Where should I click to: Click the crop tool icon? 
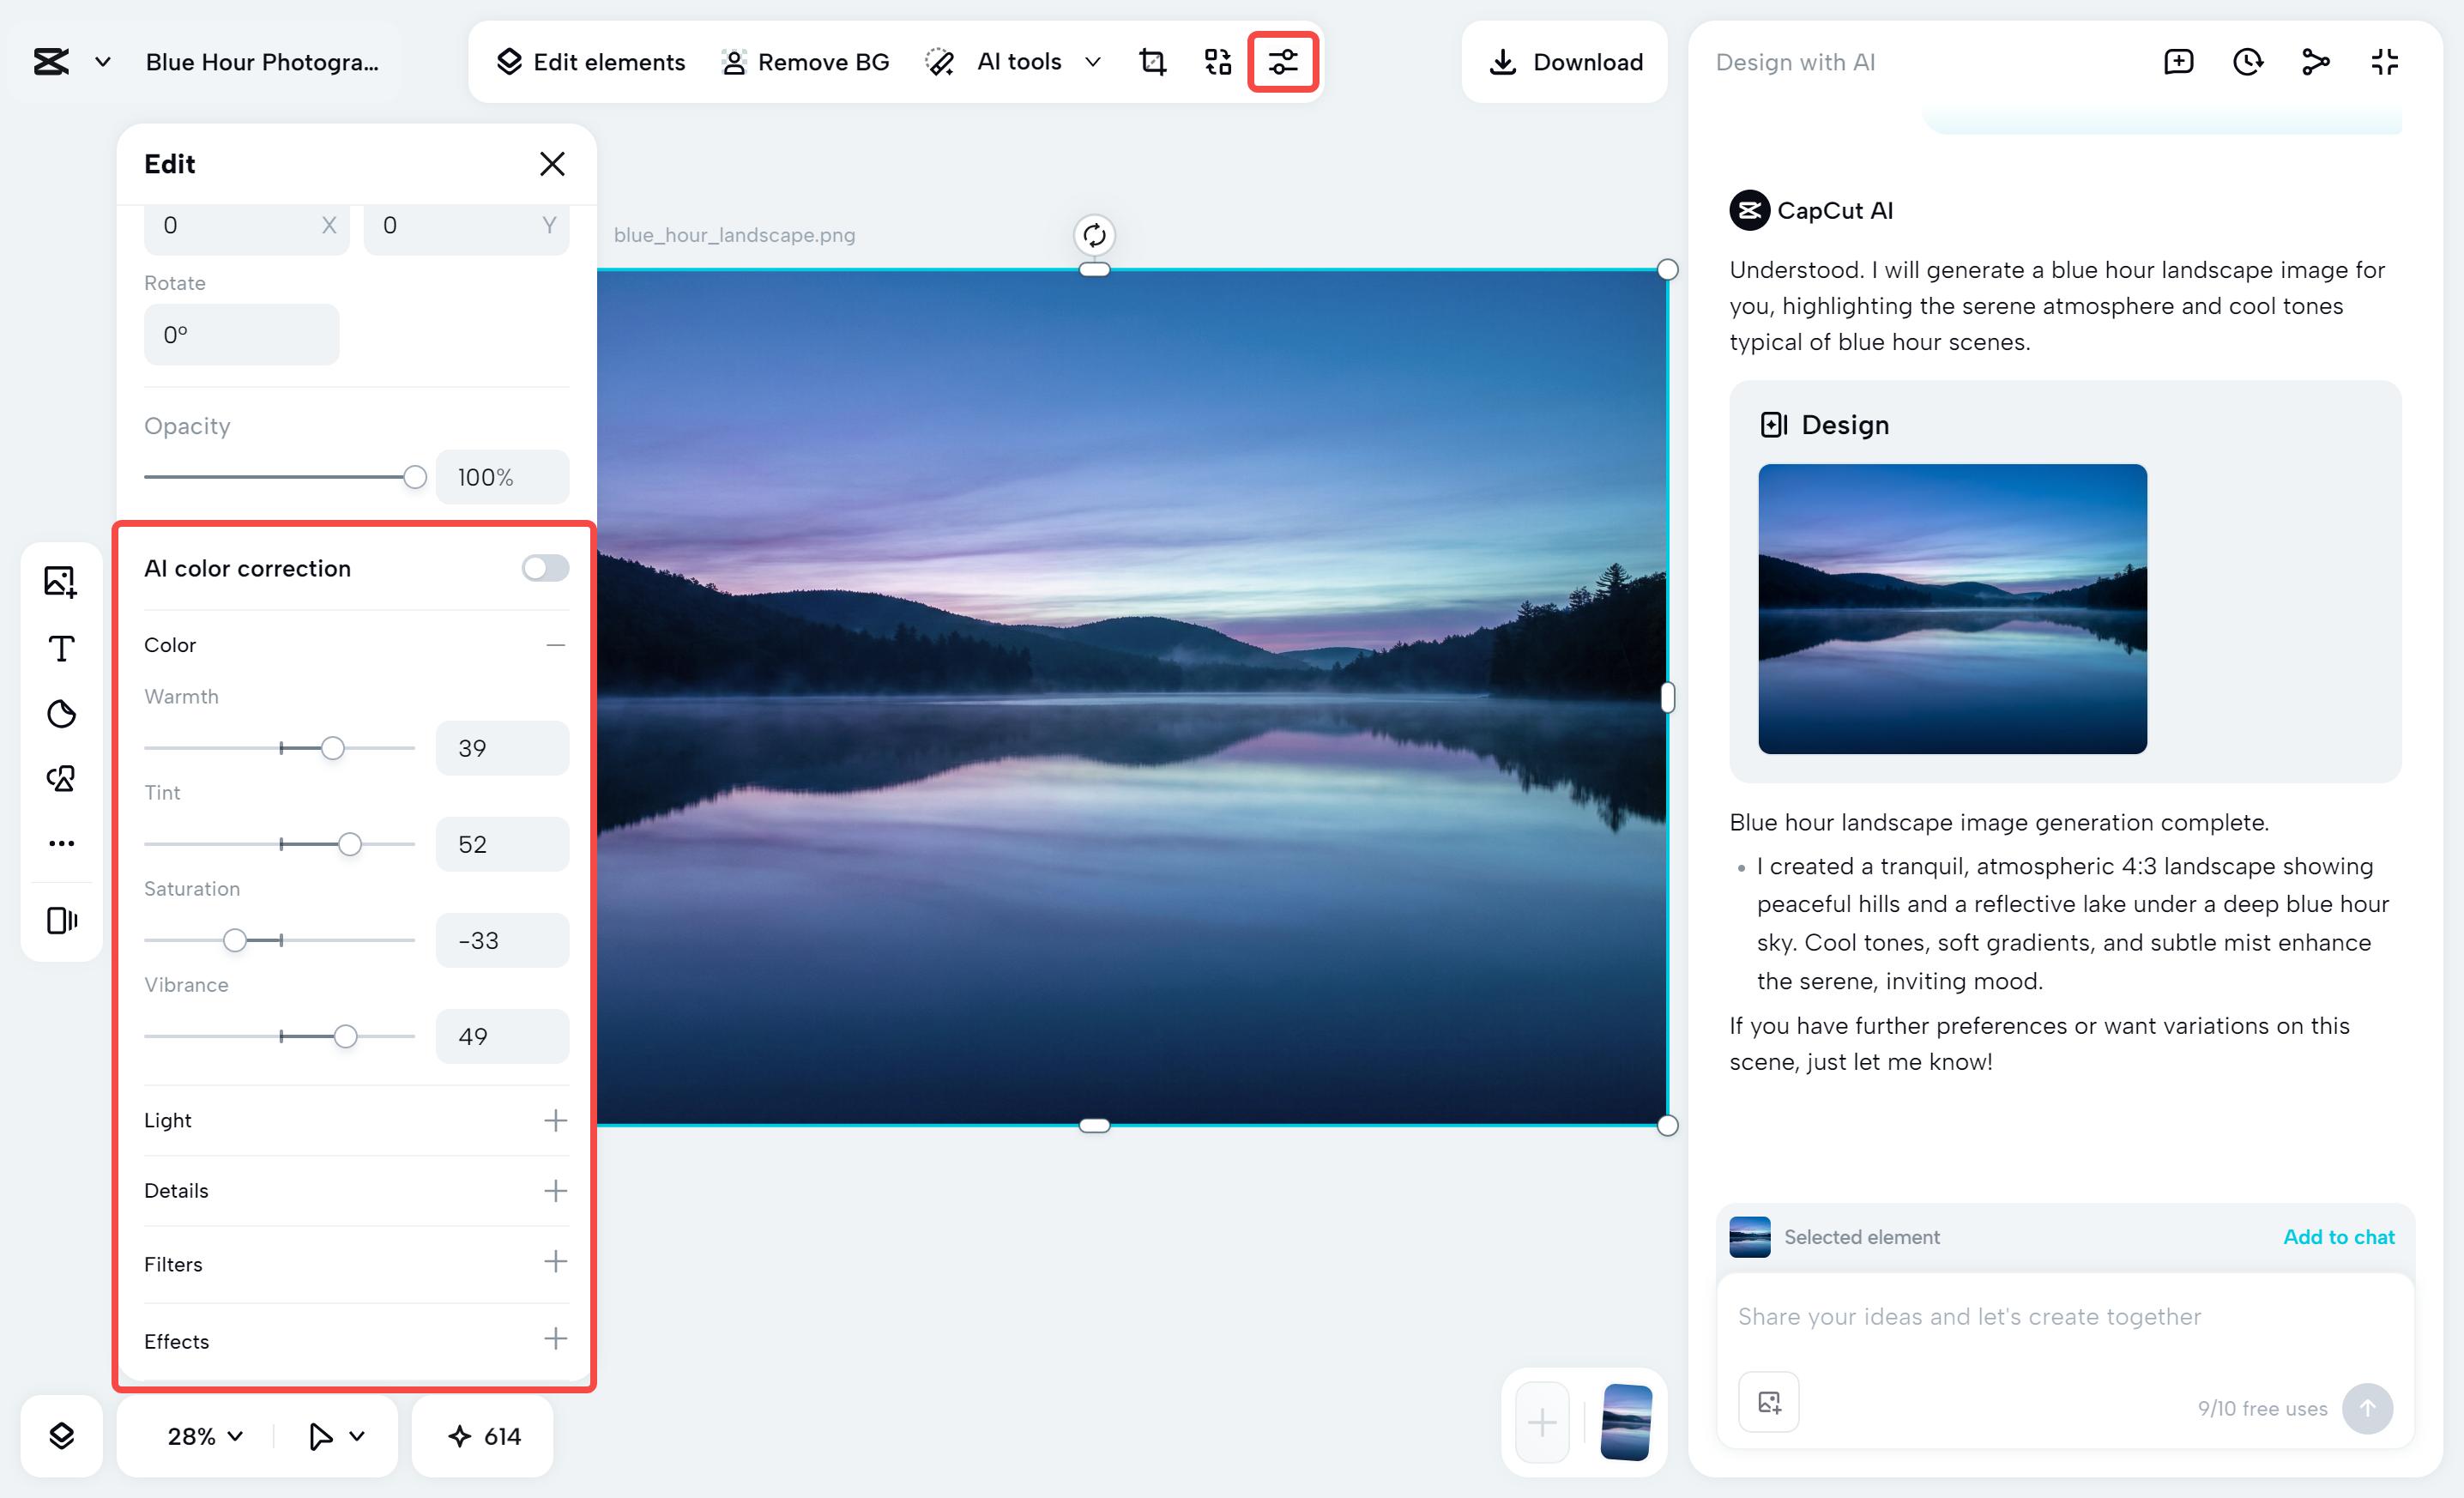click(1152, 62)
